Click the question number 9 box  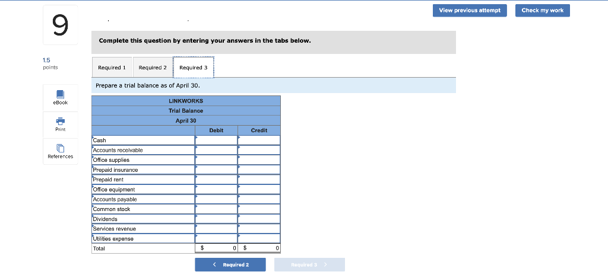point(60,25)
